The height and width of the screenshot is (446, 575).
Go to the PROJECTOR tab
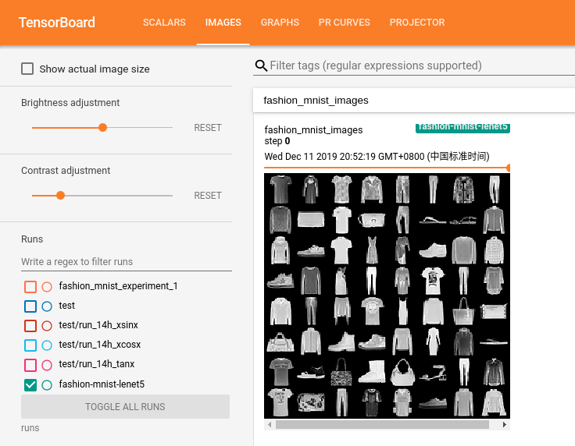coord(417,23)
